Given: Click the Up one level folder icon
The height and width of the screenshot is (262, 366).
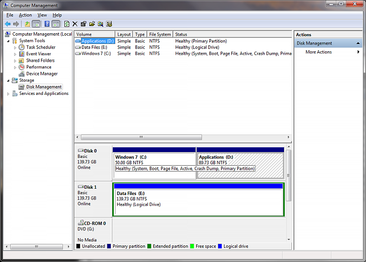Looking at the screenshot, I should pos(27,24).
